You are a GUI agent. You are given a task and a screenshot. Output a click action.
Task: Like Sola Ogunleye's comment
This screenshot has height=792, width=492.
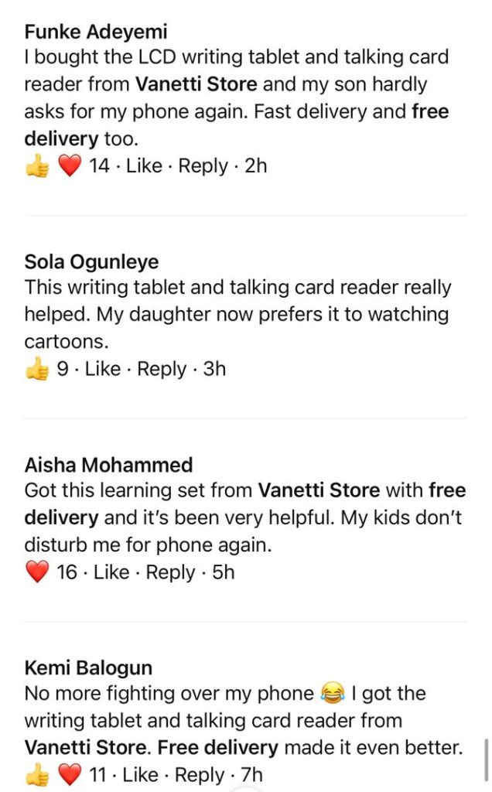click(x=103, y=370)
